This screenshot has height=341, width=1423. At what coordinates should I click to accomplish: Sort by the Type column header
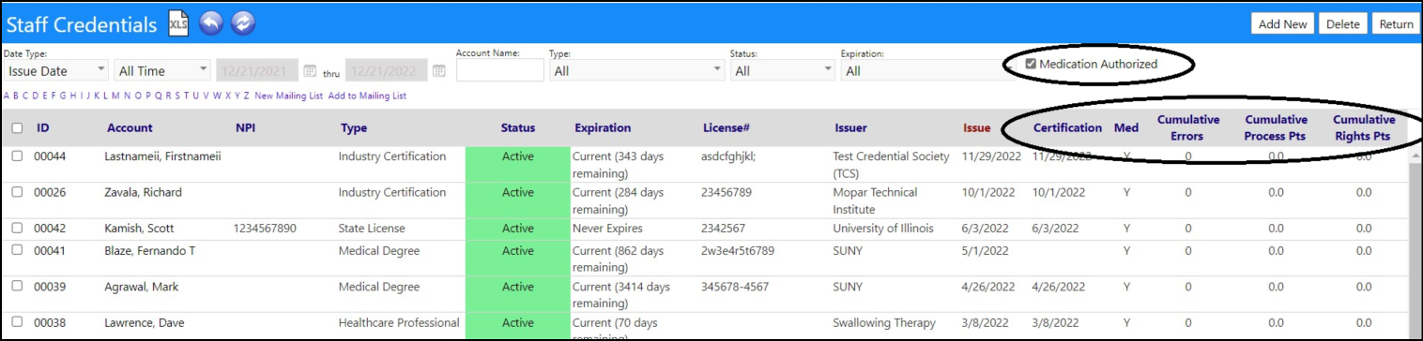tap(354, 128)
